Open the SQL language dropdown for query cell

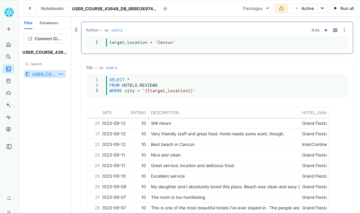(x=91, y=68)
